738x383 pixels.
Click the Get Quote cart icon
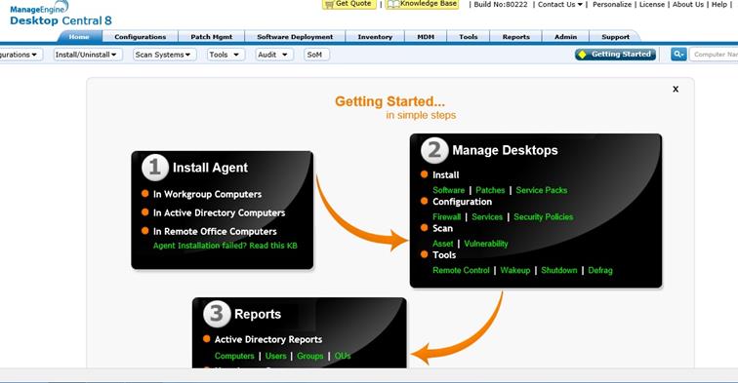330,4
